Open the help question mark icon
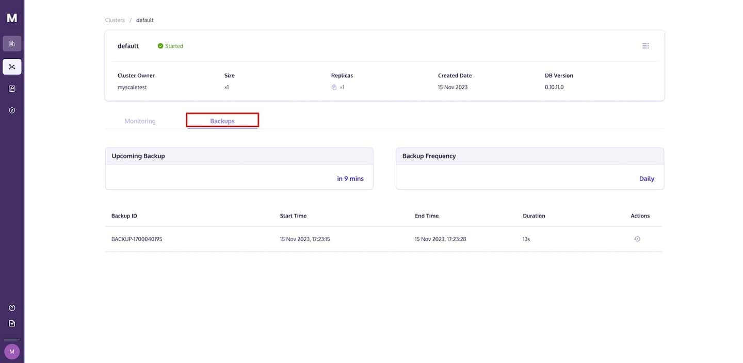 12,308
